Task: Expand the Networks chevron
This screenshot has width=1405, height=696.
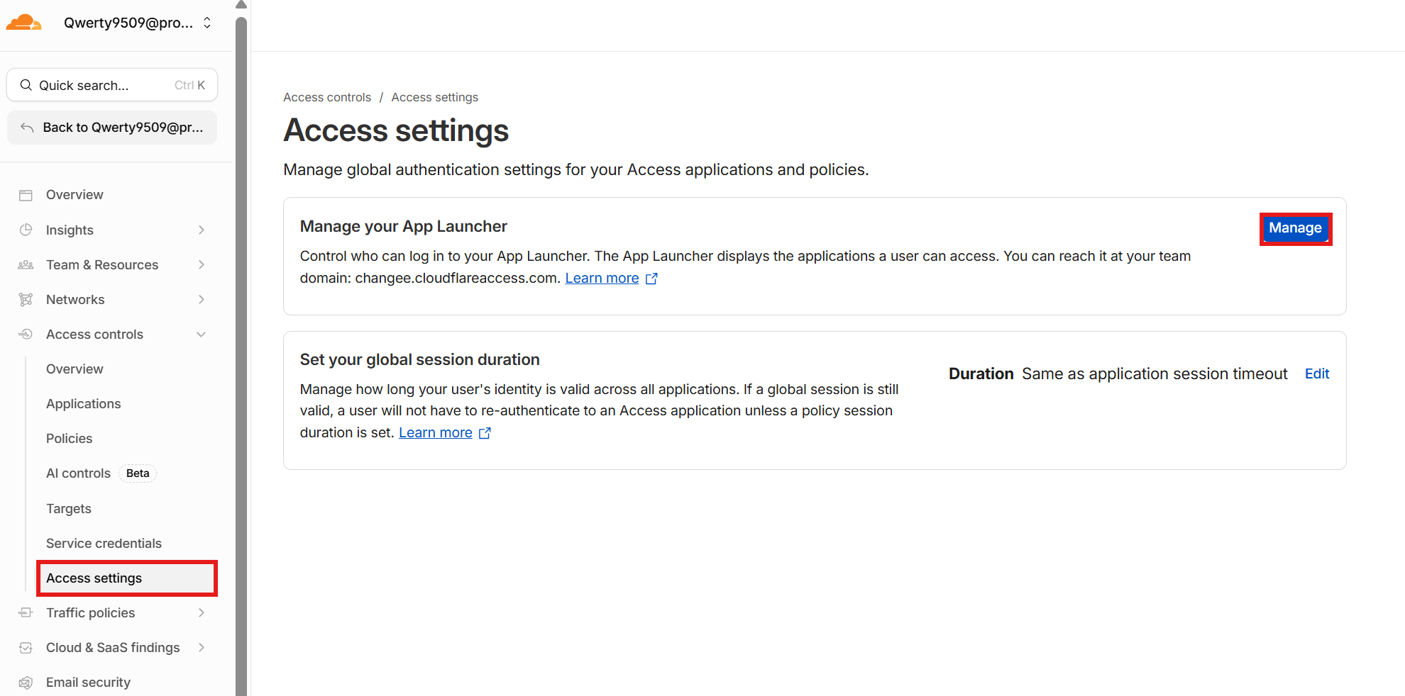Action: pos(202,299)
